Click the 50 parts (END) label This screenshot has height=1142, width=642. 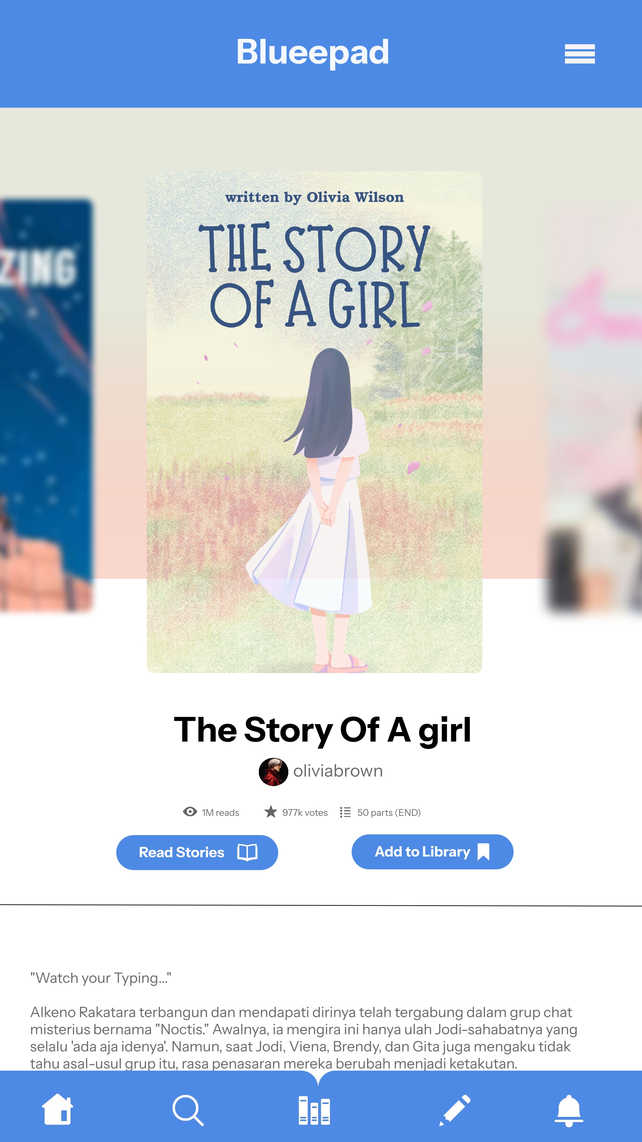tap(389, 812)
